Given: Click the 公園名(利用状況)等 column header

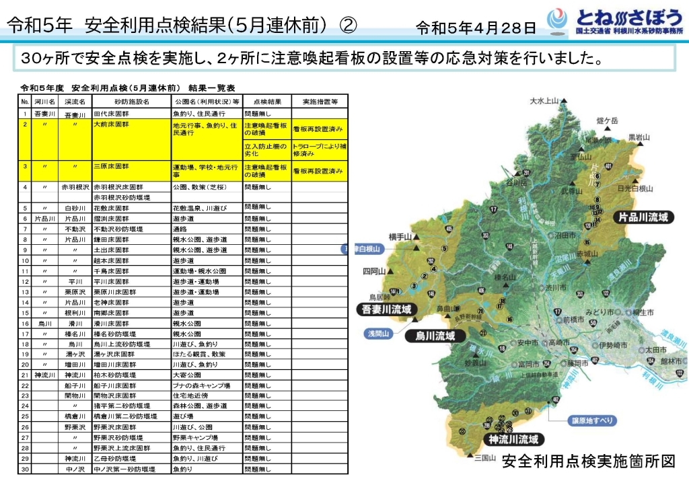Looking at the screenshot, I should click(x=207, y=102).
